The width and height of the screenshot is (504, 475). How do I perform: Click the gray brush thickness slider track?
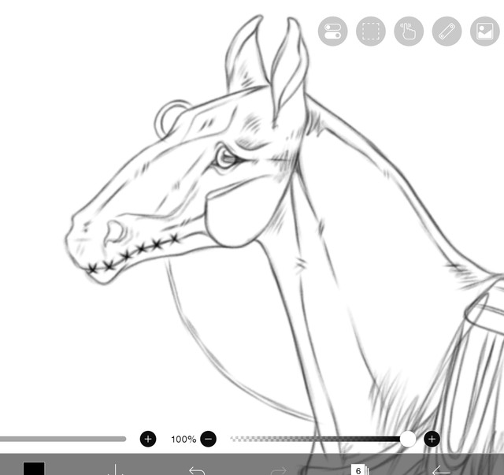tap(63, 439)
